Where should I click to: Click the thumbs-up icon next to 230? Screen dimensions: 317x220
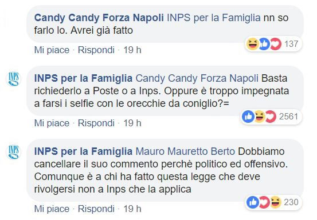[252, 202]
